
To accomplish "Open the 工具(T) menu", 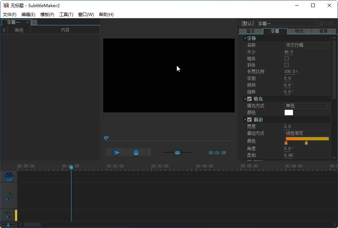I will [x=66, y=14].
